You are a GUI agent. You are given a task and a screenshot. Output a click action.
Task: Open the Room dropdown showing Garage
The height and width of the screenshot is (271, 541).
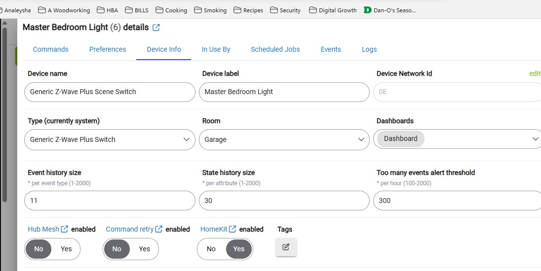(284, 139)
